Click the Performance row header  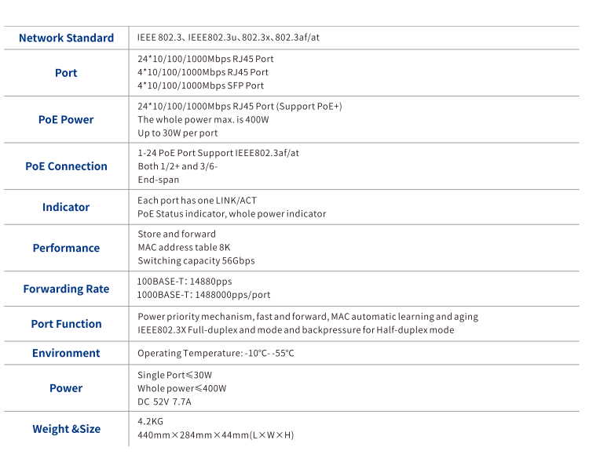click(66, 248)
